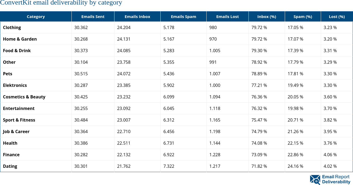
Task: Select the Cosmetics & Beauty row
Action: point(24,97)
